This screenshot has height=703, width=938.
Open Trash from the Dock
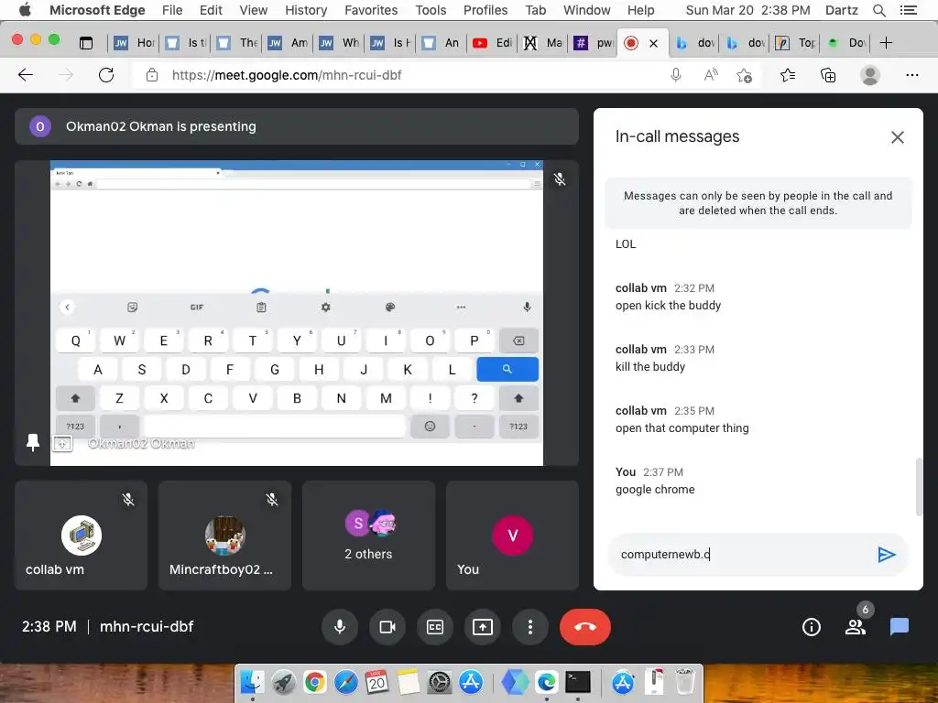point(685,681)
